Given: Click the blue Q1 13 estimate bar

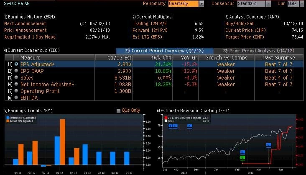Looking at the screenshot, I should point(85,154).
